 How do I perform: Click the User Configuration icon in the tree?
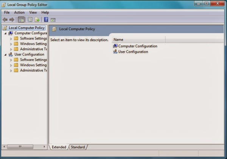[11, 55]
